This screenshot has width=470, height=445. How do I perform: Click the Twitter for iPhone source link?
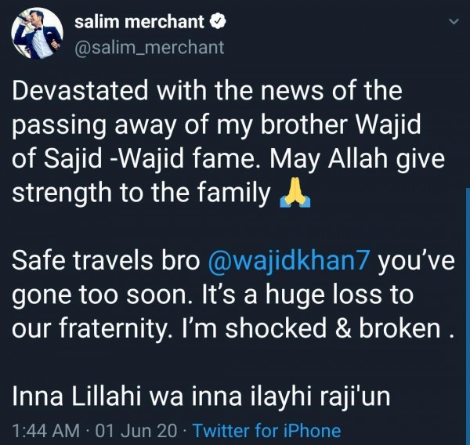pos(266,431)
